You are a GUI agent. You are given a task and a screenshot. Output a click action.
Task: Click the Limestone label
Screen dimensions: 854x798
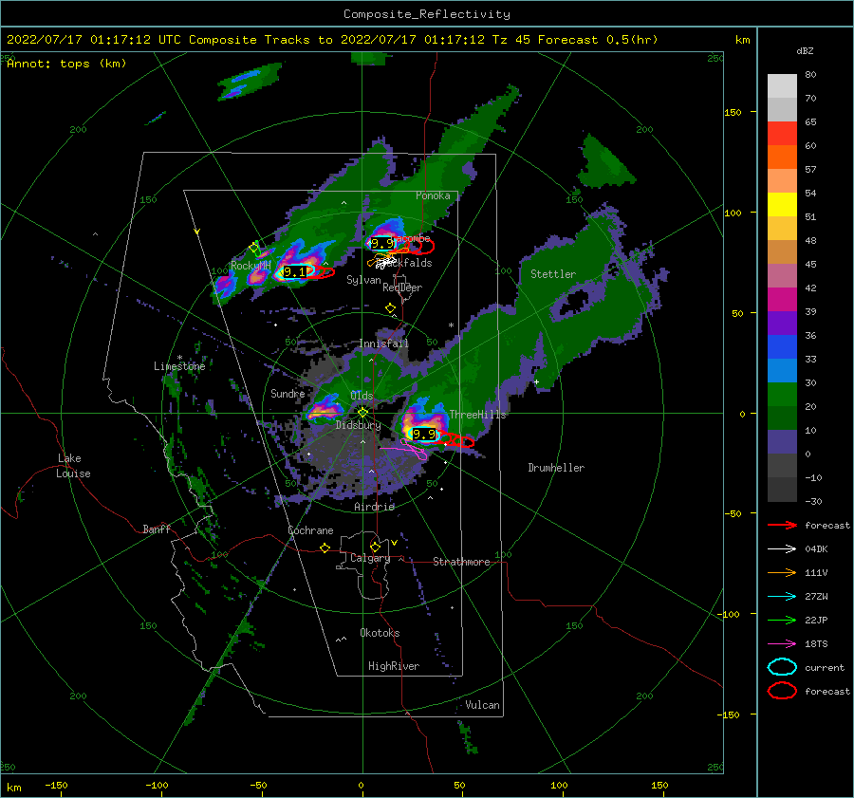pyautogui.click(x=179, y=366)
